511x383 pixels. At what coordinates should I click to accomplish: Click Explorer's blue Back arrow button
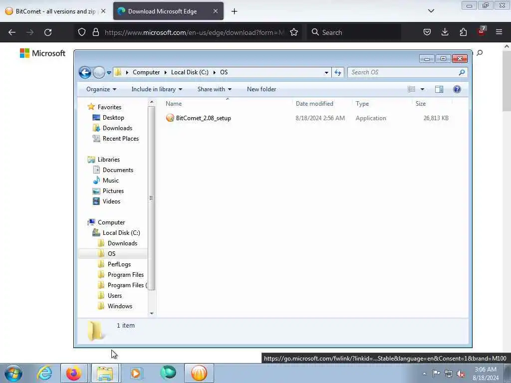point(85,72)
